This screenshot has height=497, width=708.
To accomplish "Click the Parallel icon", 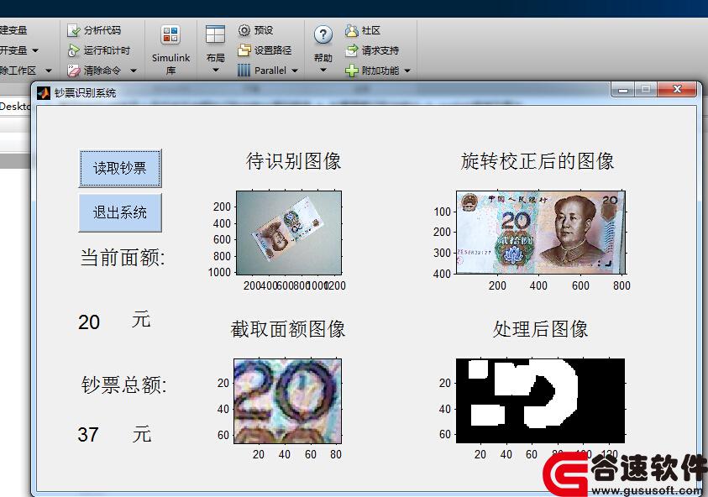I will (x=244, y=71).
